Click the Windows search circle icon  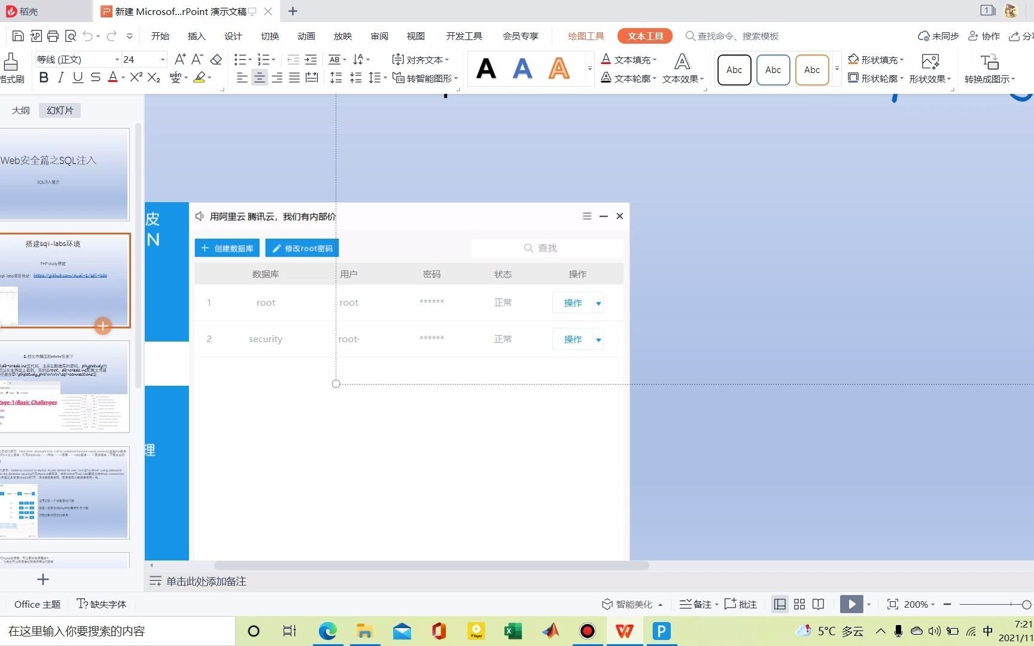coord(254,631)
